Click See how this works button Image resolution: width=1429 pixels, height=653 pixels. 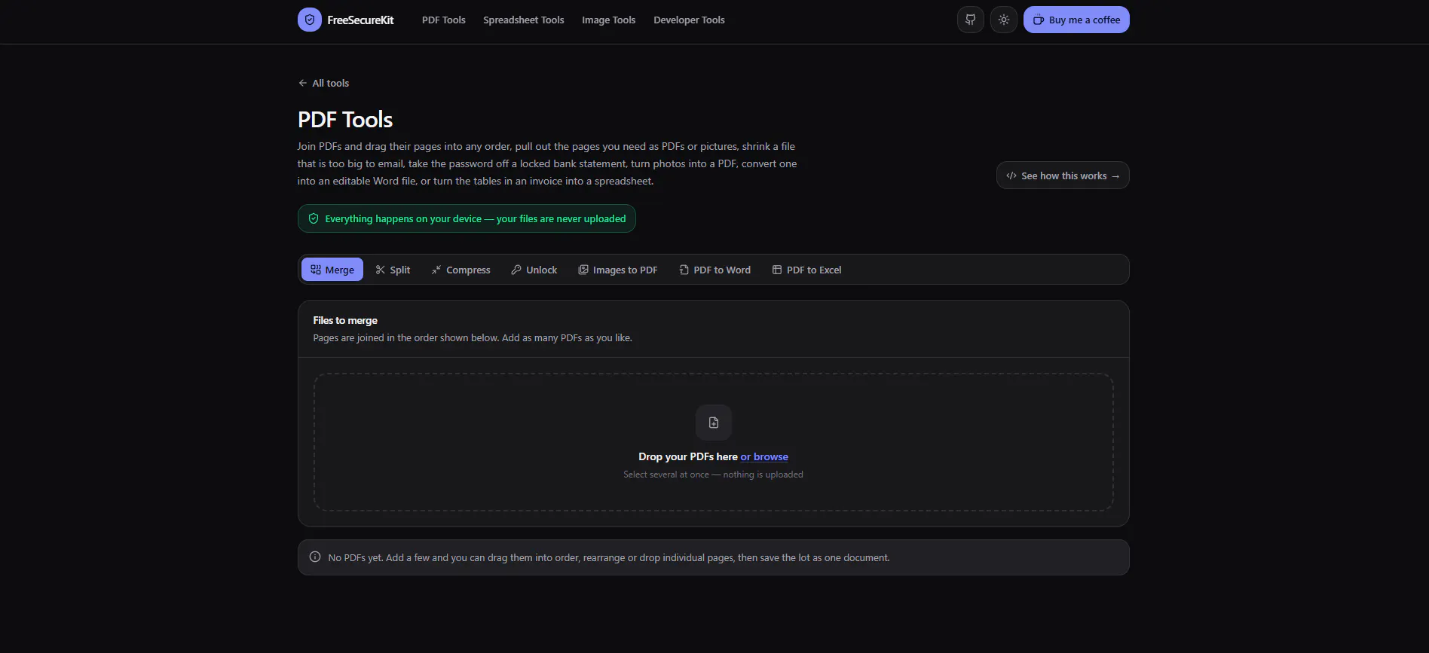click(x=1063, y=175)
